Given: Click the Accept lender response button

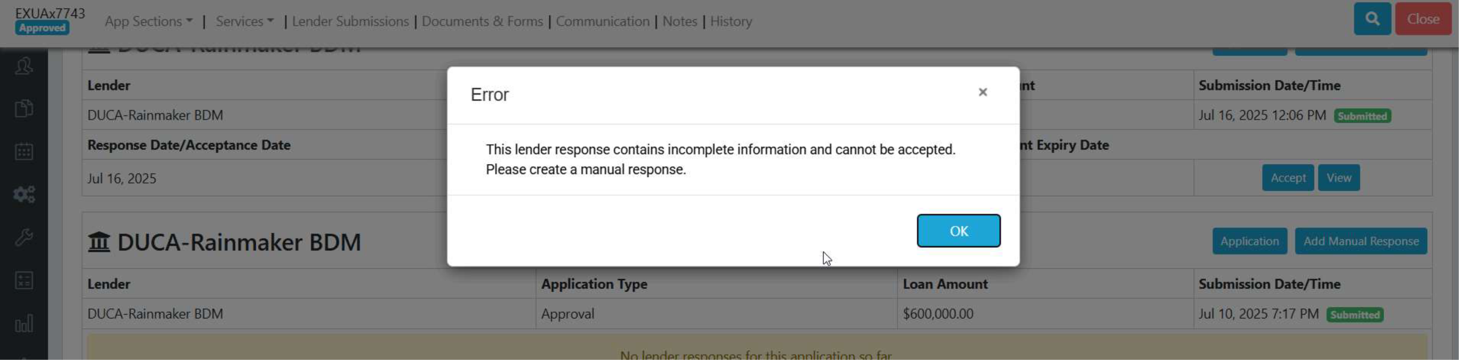Looking at the screenshot, I should (x=1288, y=178).
